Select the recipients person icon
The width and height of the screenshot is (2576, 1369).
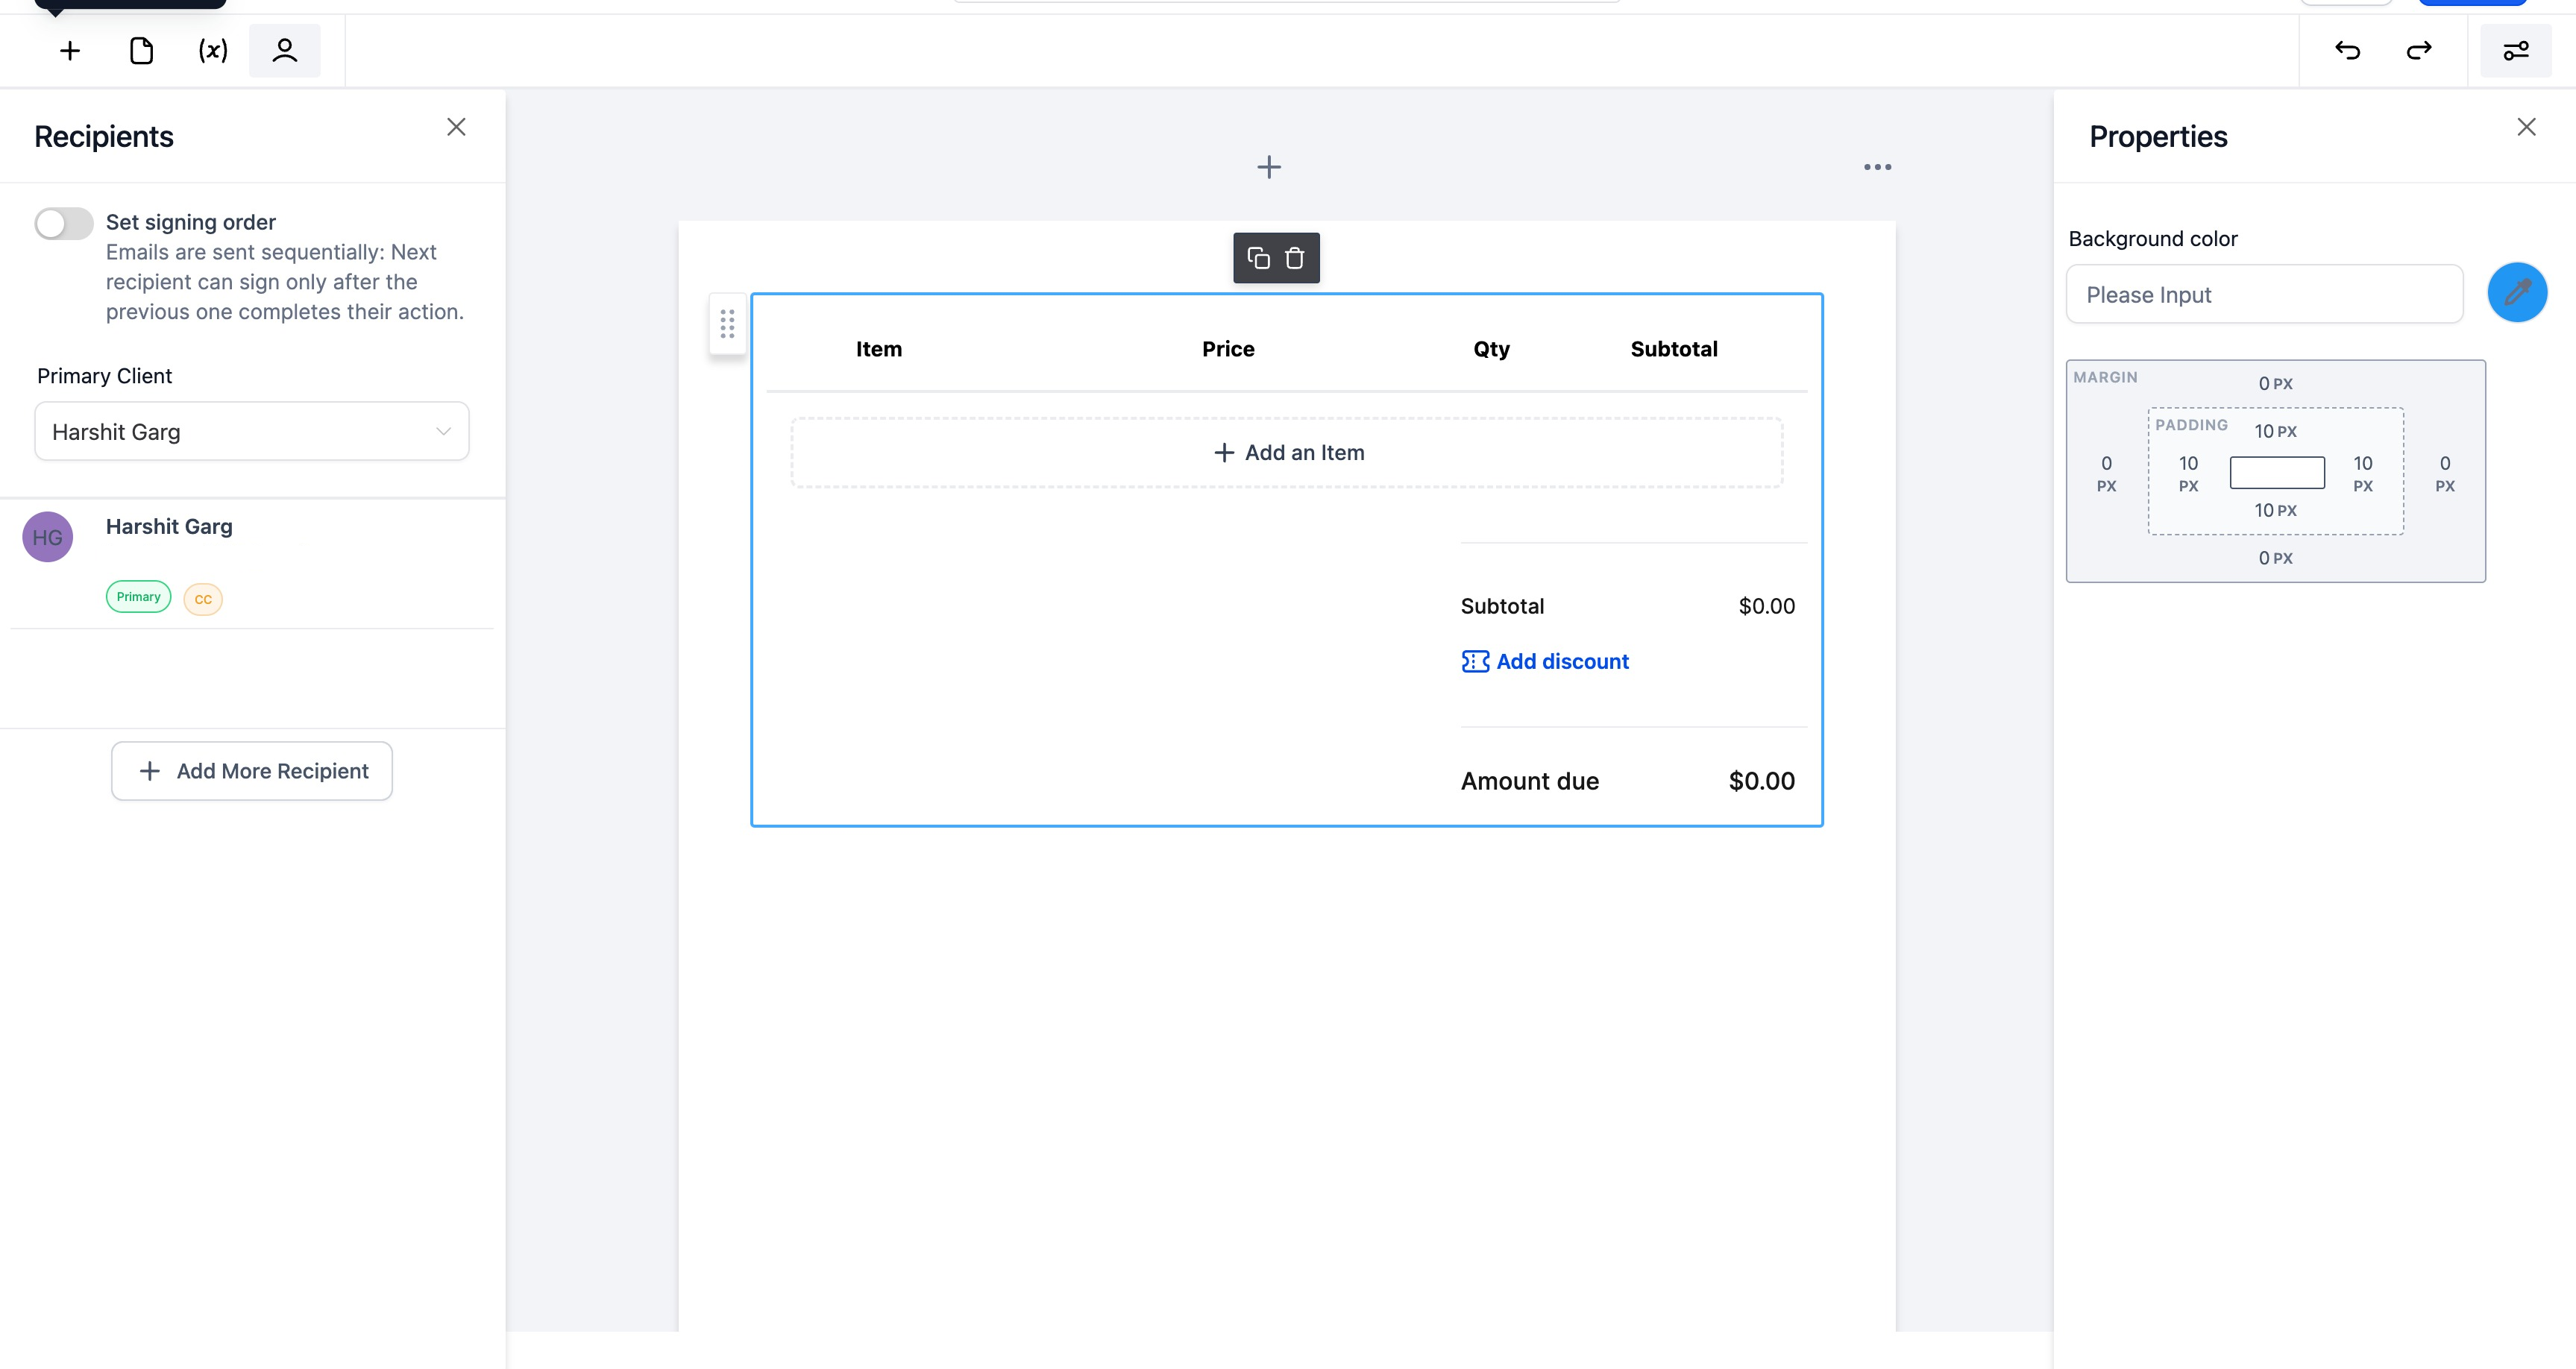point(285,51)
